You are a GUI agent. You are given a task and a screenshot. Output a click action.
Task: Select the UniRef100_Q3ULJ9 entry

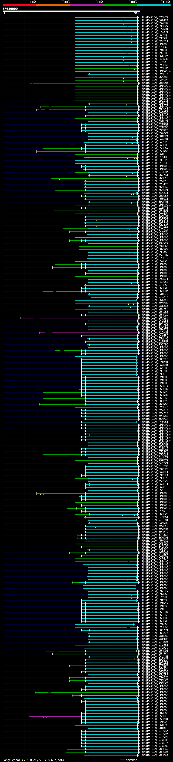(x=155, y=374)
